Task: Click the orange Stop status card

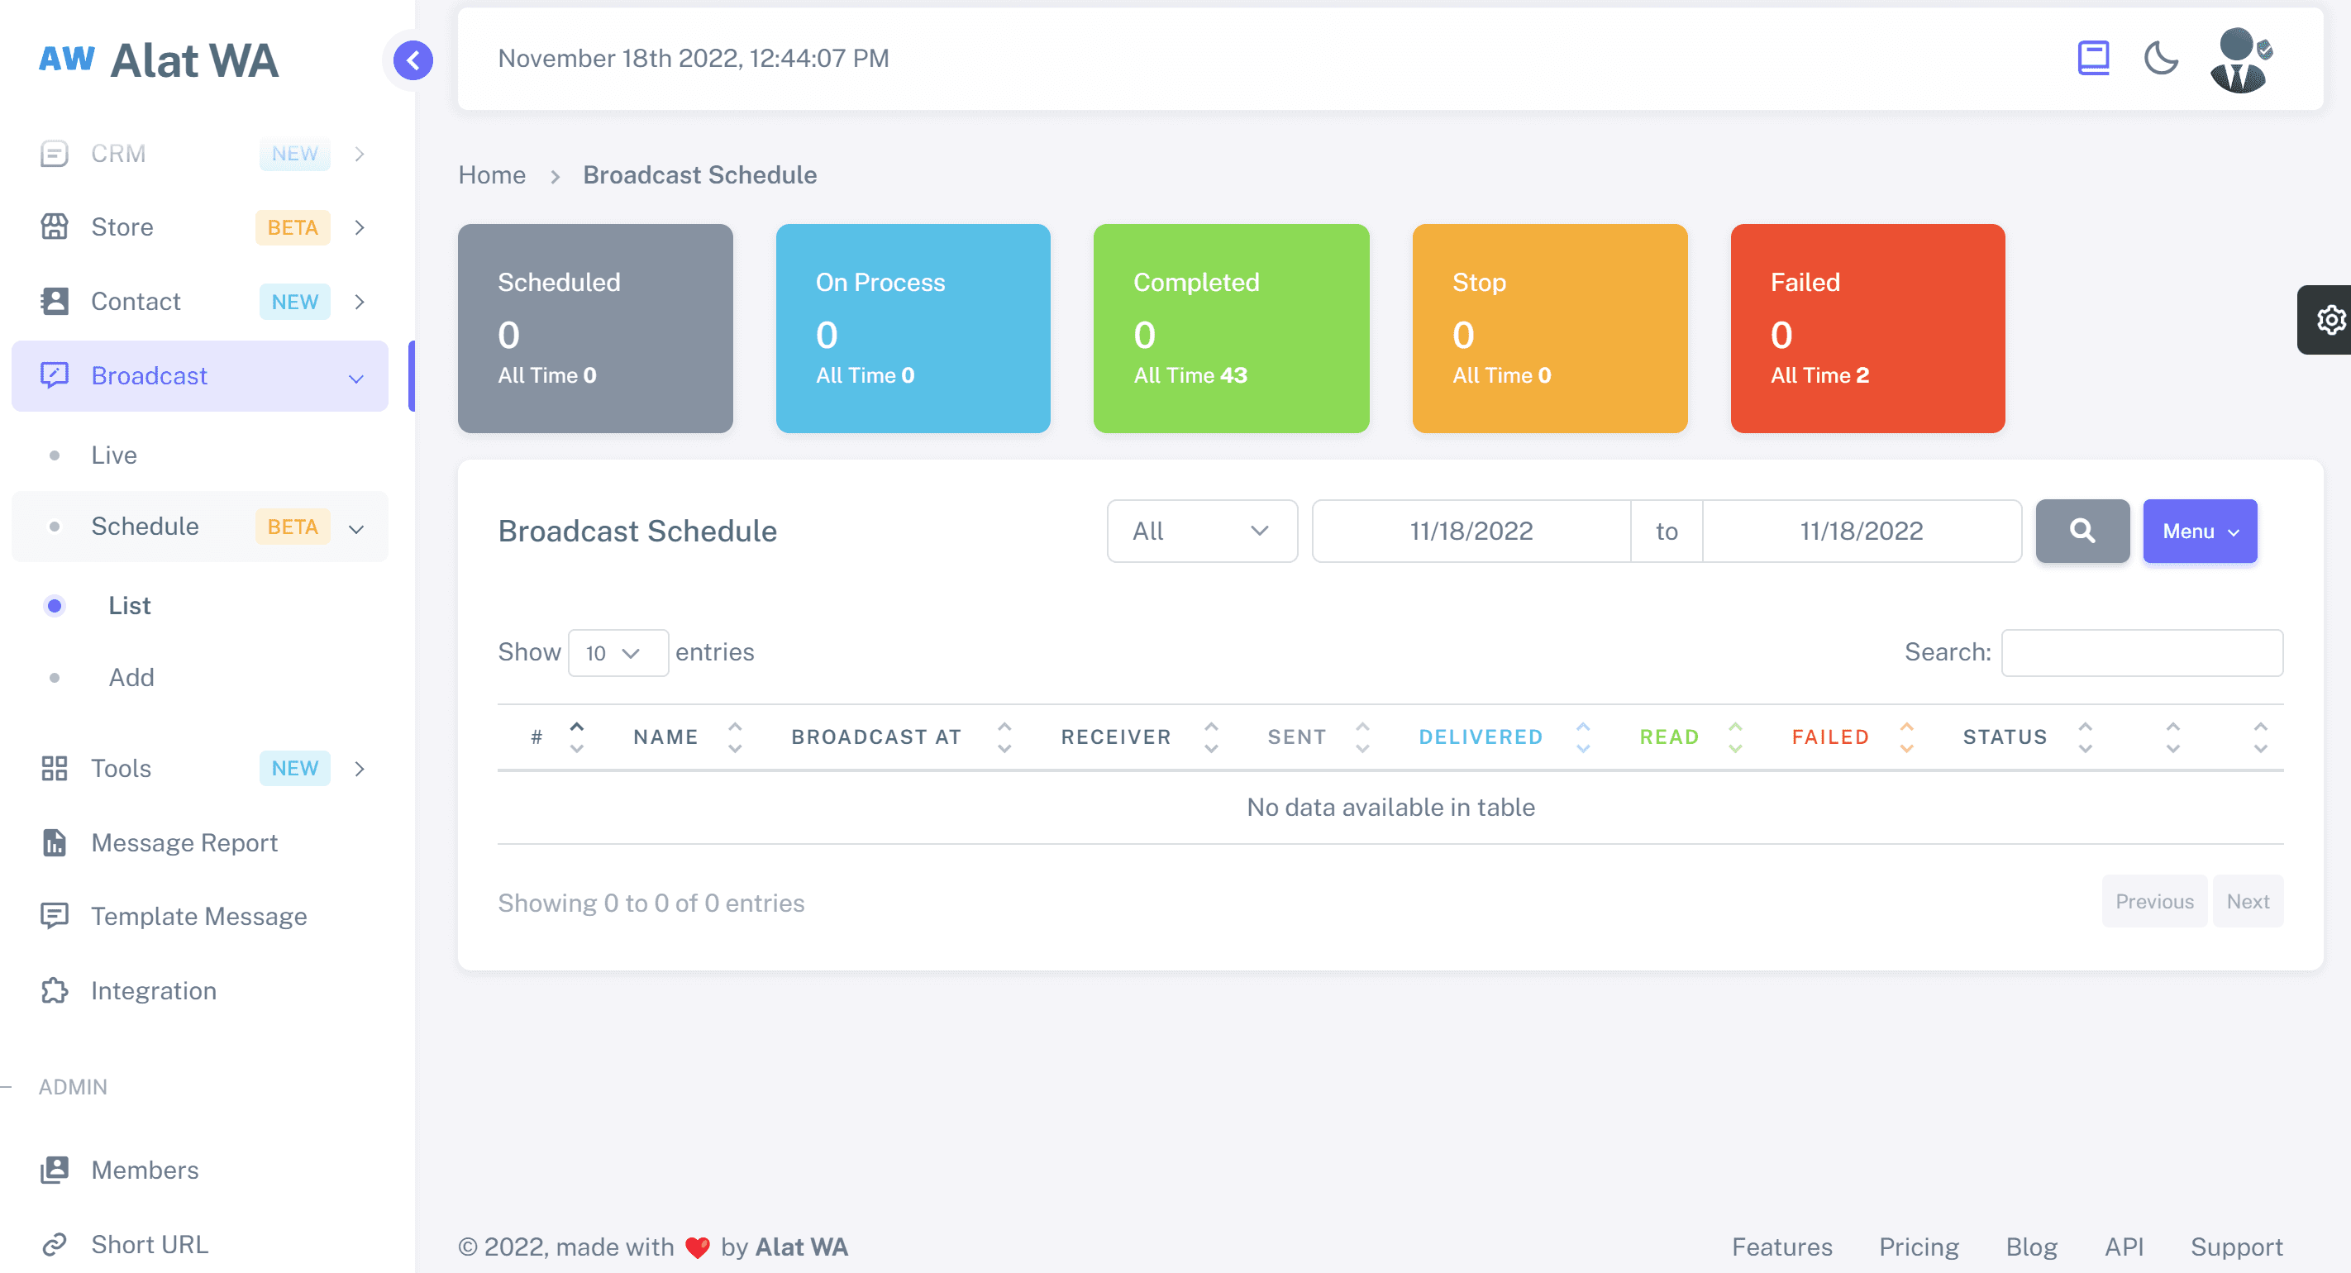Action: tap(1550, 327)
